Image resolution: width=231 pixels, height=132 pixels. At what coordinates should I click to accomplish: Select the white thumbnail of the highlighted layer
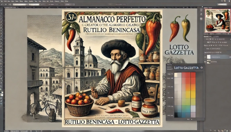[x=208, y=57]
